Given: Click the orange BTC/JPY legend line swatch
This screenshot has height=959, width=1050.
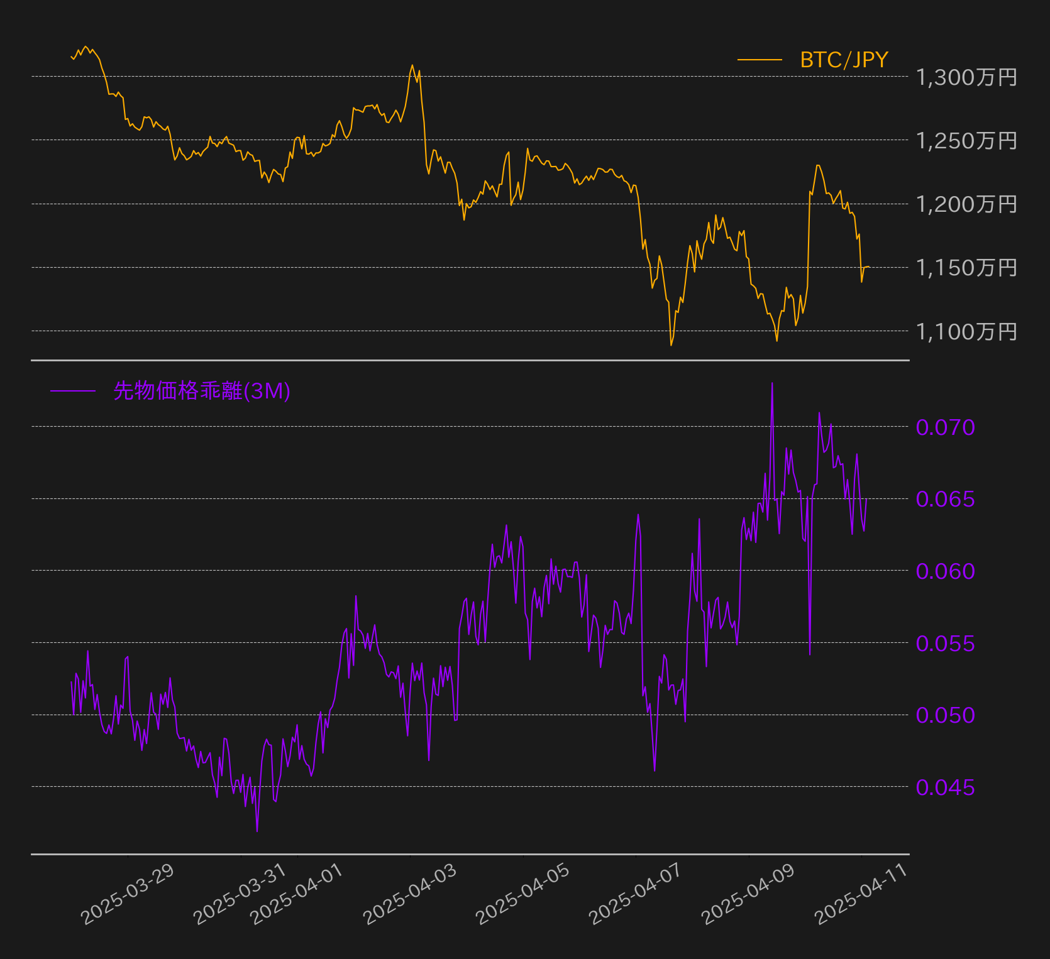Looking at the screenshot, I should (760, 60).
